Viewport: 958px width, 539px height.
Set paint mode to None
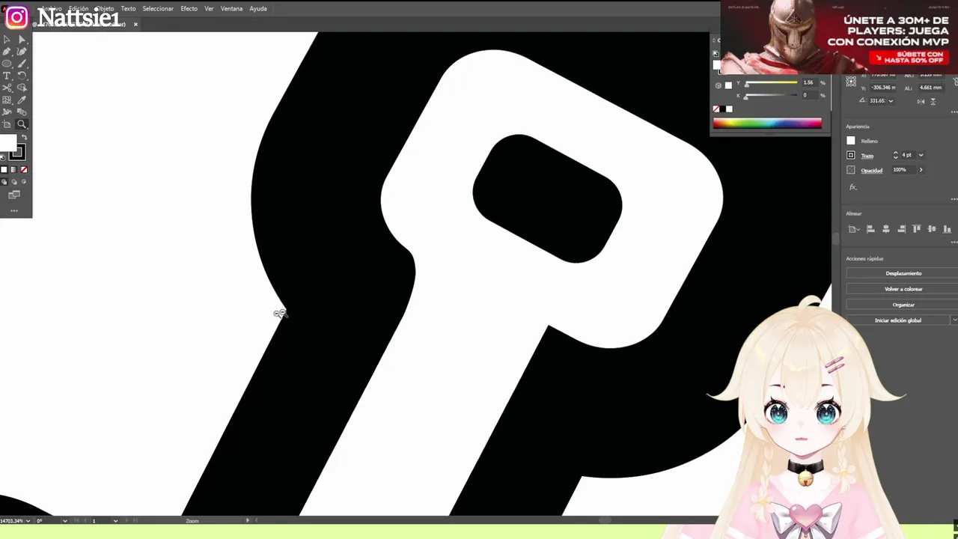pyautogui.click(x=24, y=169)
